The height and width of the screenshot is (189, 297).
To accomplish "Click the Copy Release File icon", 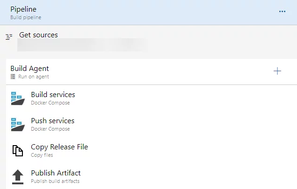I will 18,151.
